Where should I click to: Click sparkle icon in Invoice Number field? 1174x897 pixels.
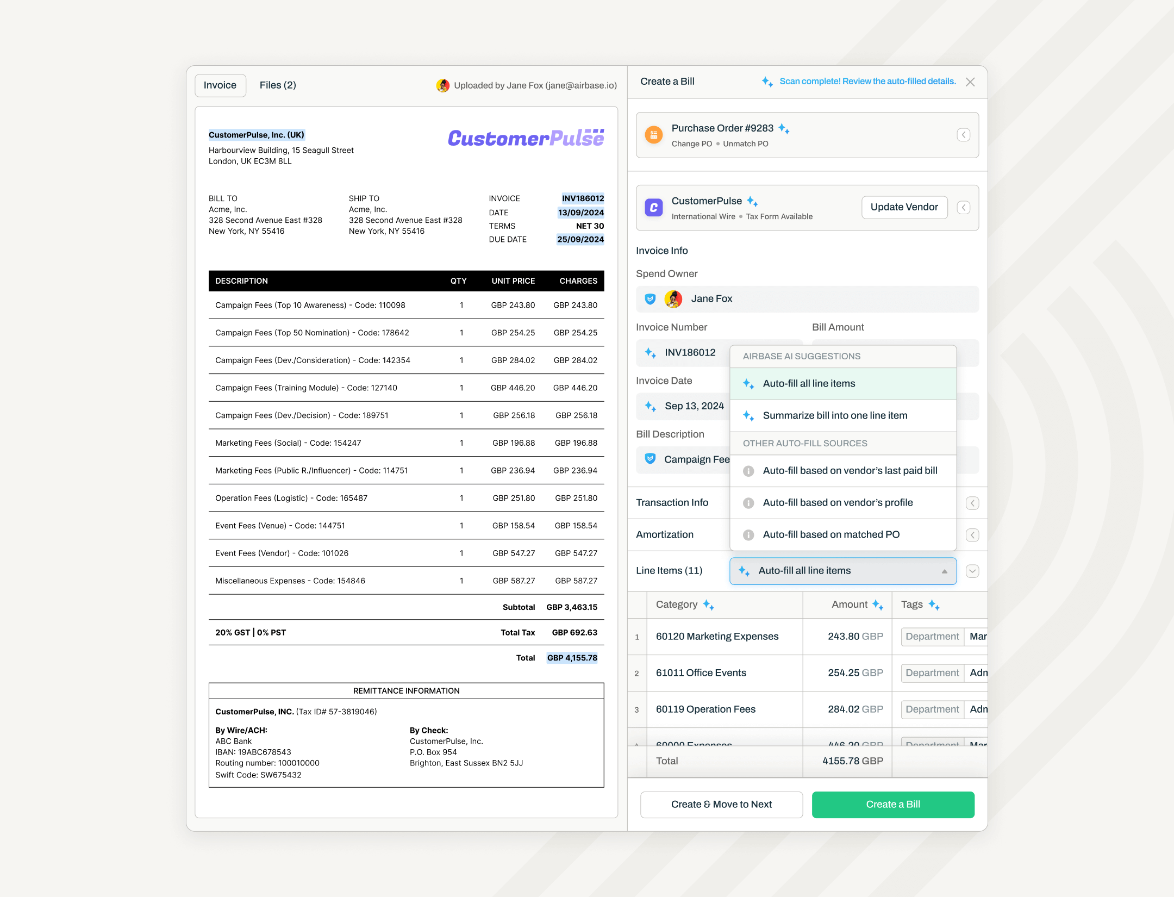point(651,353)
